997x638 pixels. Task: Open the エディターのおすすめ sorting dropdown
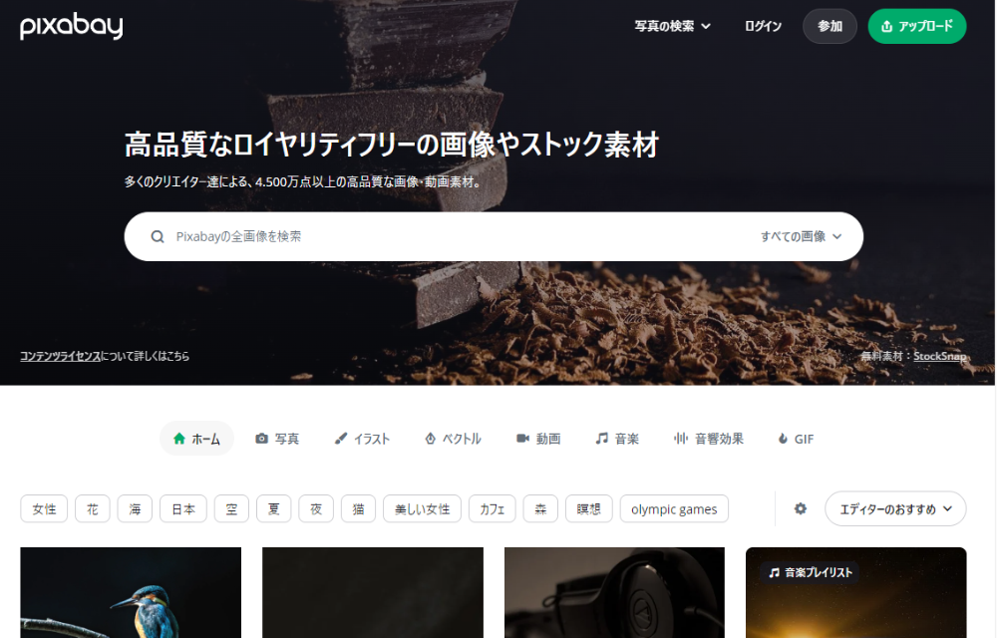pos(894,508)
